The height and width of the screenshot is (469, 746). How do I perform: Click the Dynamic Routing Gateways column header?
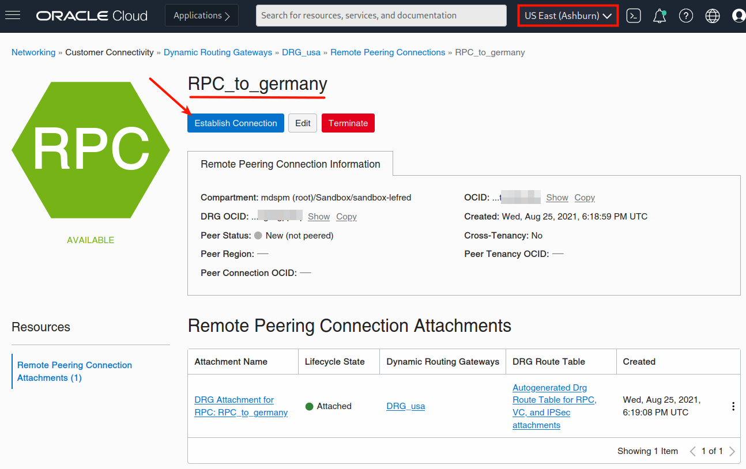click(443, 362)
